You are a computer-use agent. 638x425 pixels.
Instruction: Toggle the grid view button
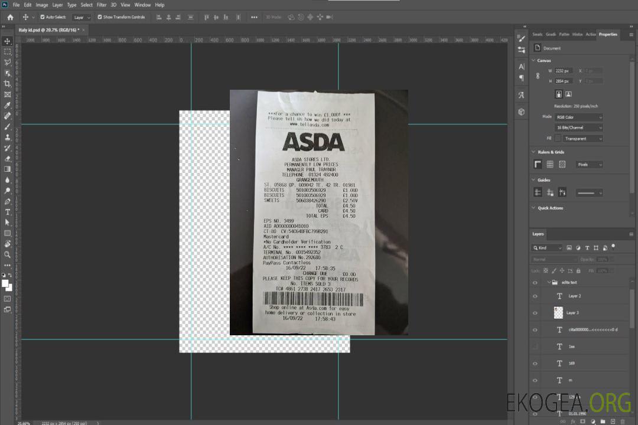(x=550, y=164)
